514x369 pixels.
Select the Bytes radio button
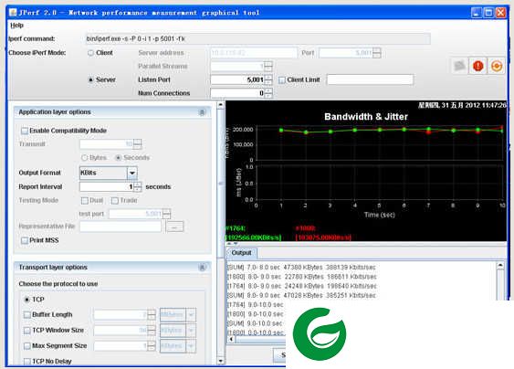85,158
